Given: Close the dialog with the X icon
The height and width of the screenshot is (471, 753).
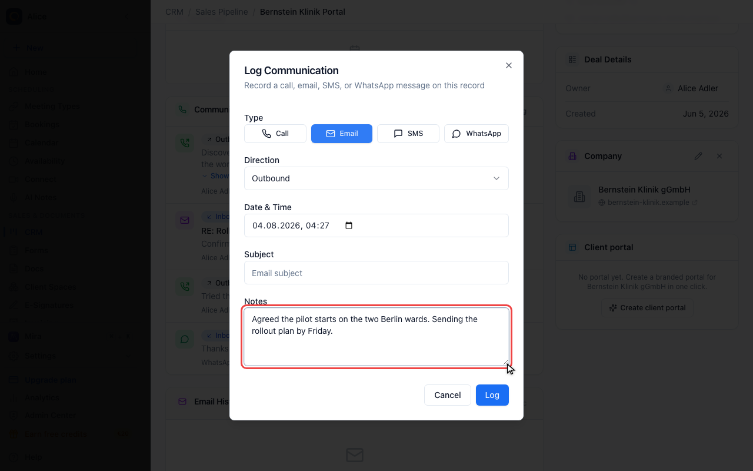Looking at the screenshot, I should (x=509, y=65).
